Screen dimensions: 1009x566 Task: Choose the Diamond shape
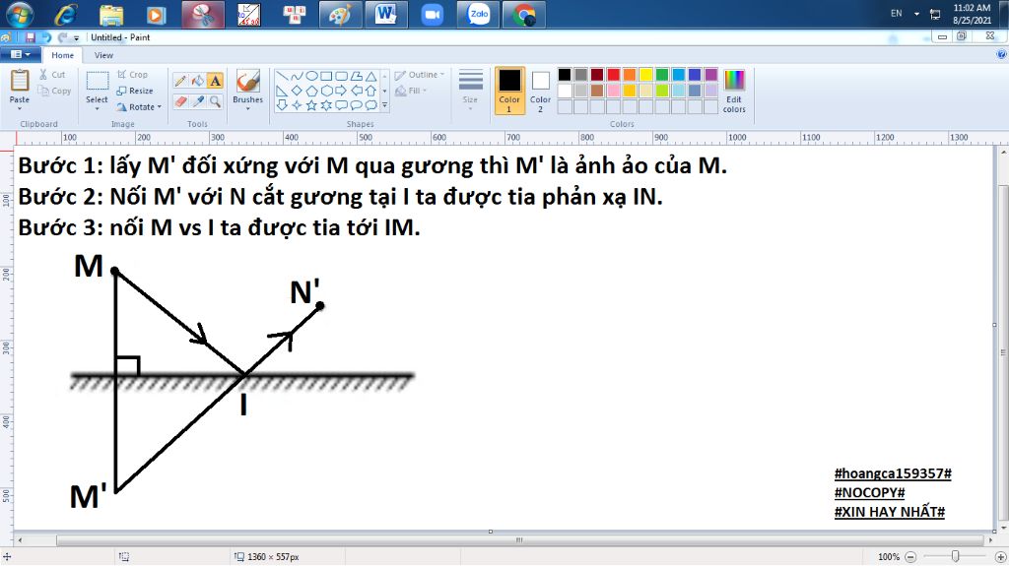pyautogui.click(x=297, y=91)
